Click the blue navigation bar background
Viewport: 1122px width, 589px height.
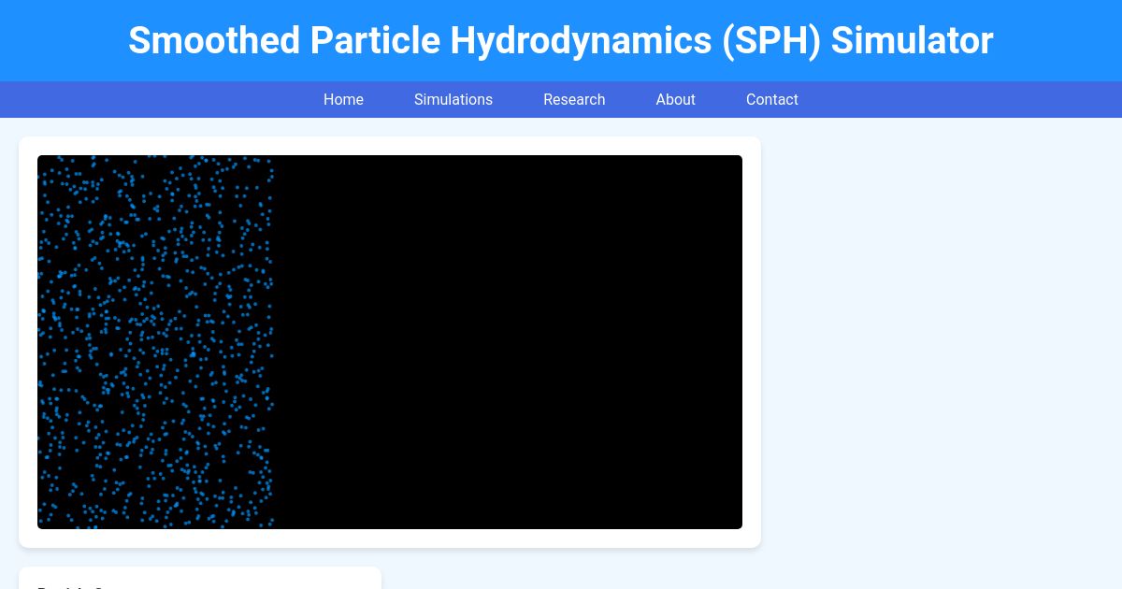pos(140,99)
